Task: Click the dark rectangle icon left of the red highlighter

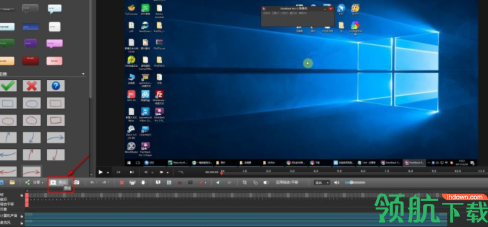Action: (x=190, y=183)
